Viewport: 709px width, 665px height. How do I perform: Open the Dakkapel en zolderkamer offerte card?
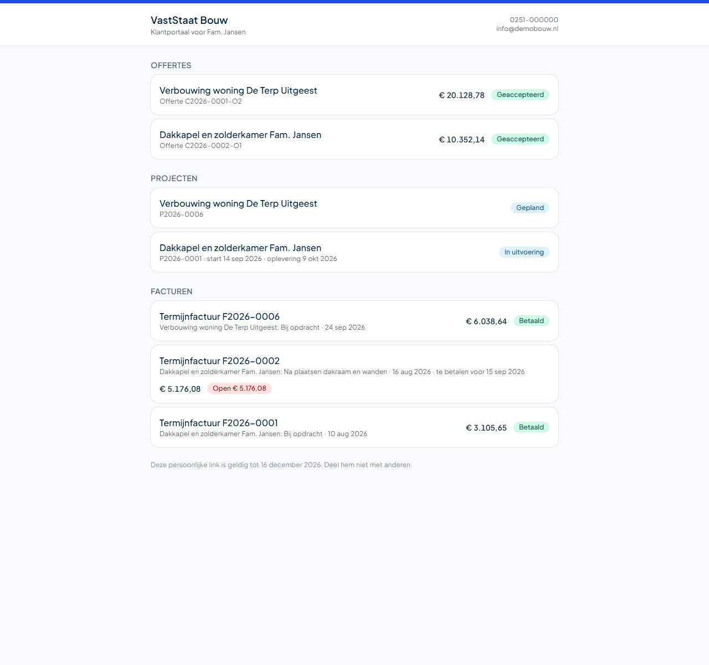(x=354, y=139)
